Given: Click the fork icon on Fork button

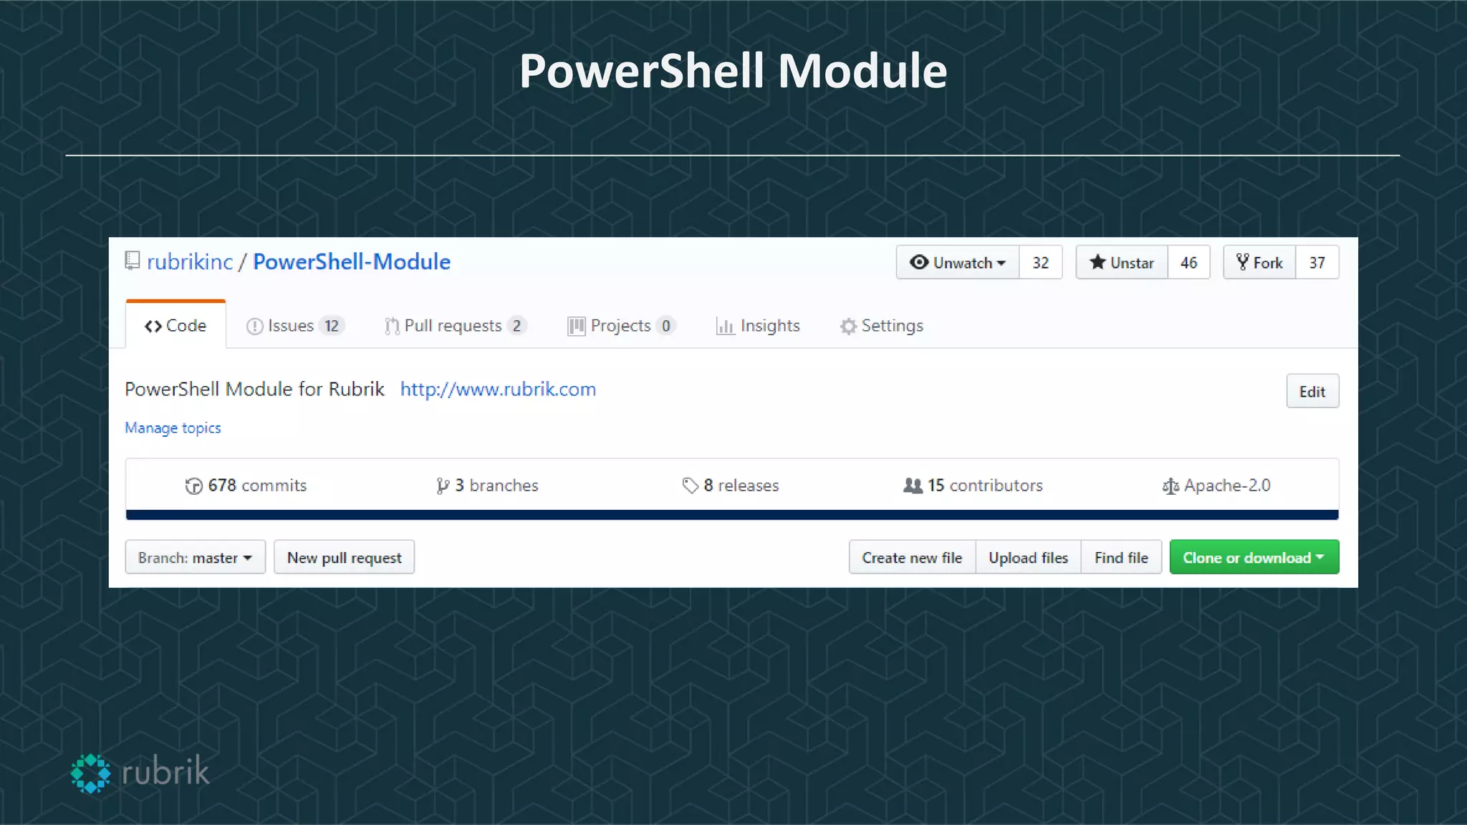Looking at the screenshot, I should (1243, 262).
